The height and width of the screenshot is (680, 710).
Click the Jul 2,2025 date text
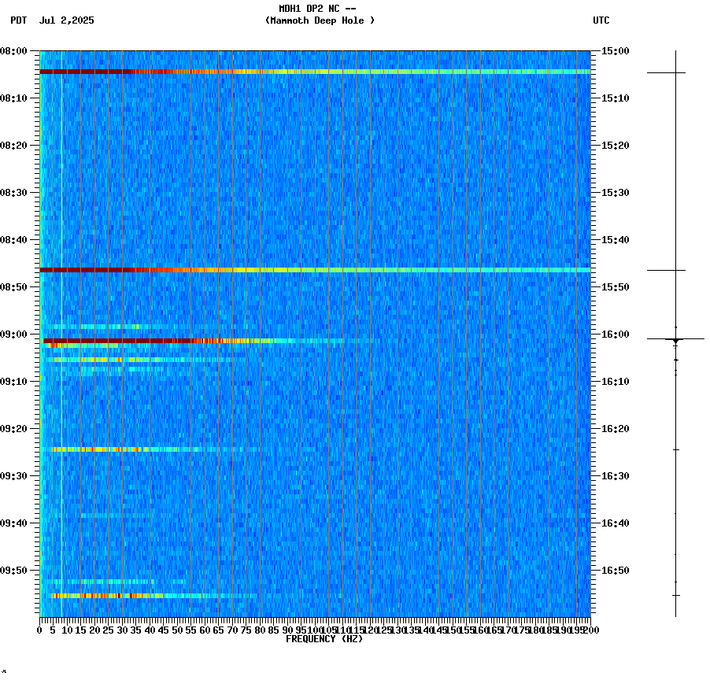pos(67,21)
